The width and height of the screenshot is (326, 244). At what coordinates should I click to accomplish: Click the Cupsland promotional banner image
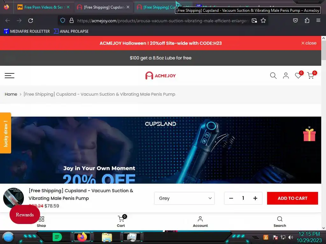tap(160, 150)
